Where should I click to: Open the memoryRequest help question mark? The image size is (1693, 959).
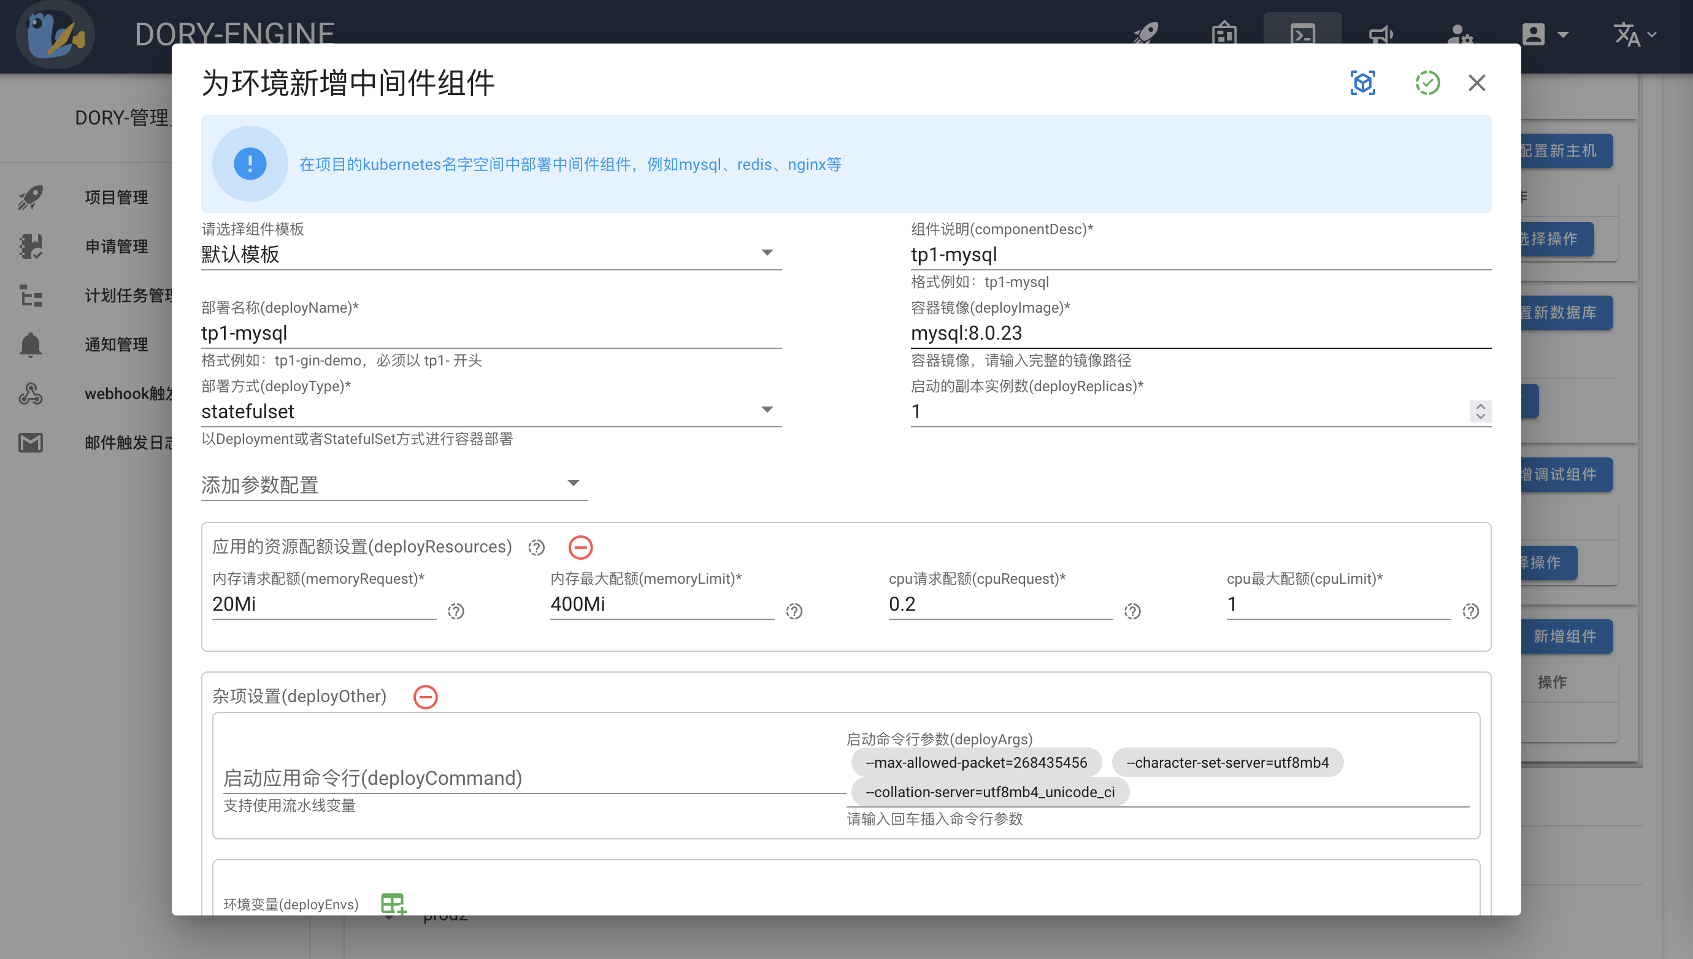click(x=456, y=611)
